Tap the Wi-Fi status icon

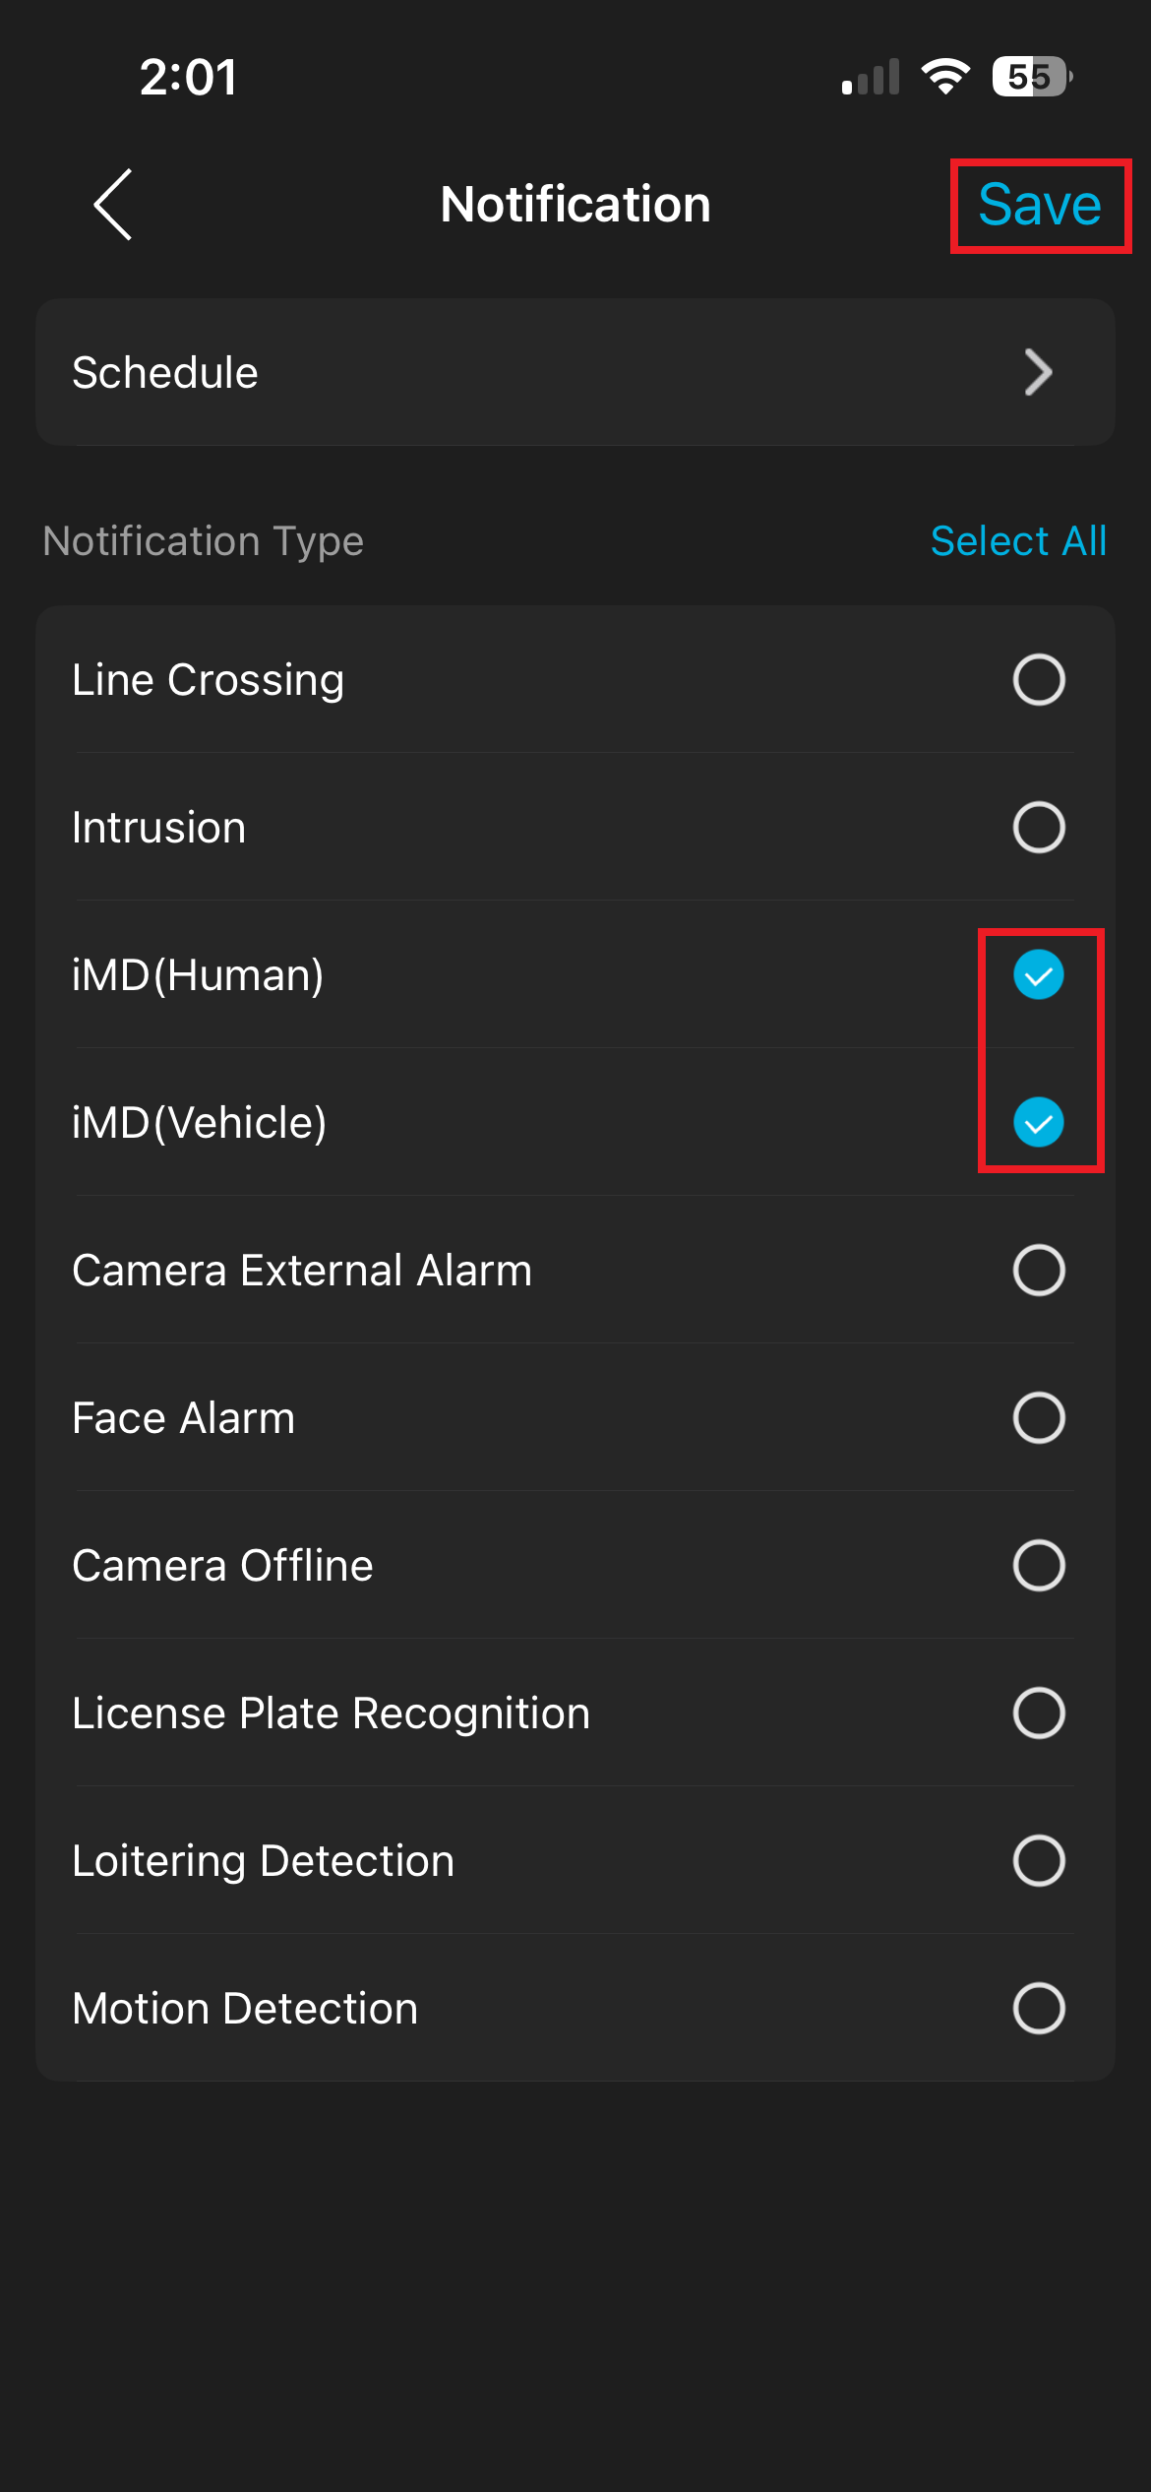945,77
